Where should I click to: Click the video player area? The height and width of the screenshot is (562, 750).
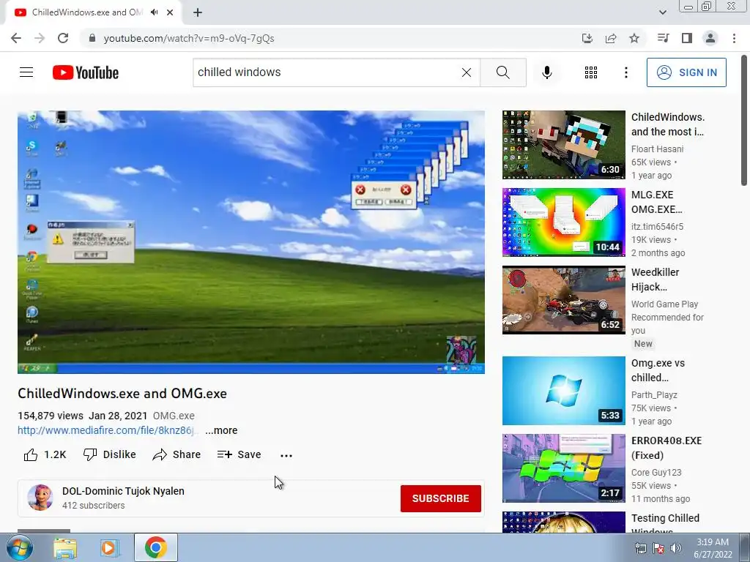(251, 241)
